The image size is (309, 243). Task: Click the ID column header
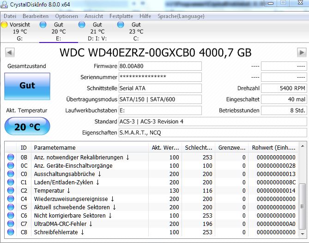(24, 148)
